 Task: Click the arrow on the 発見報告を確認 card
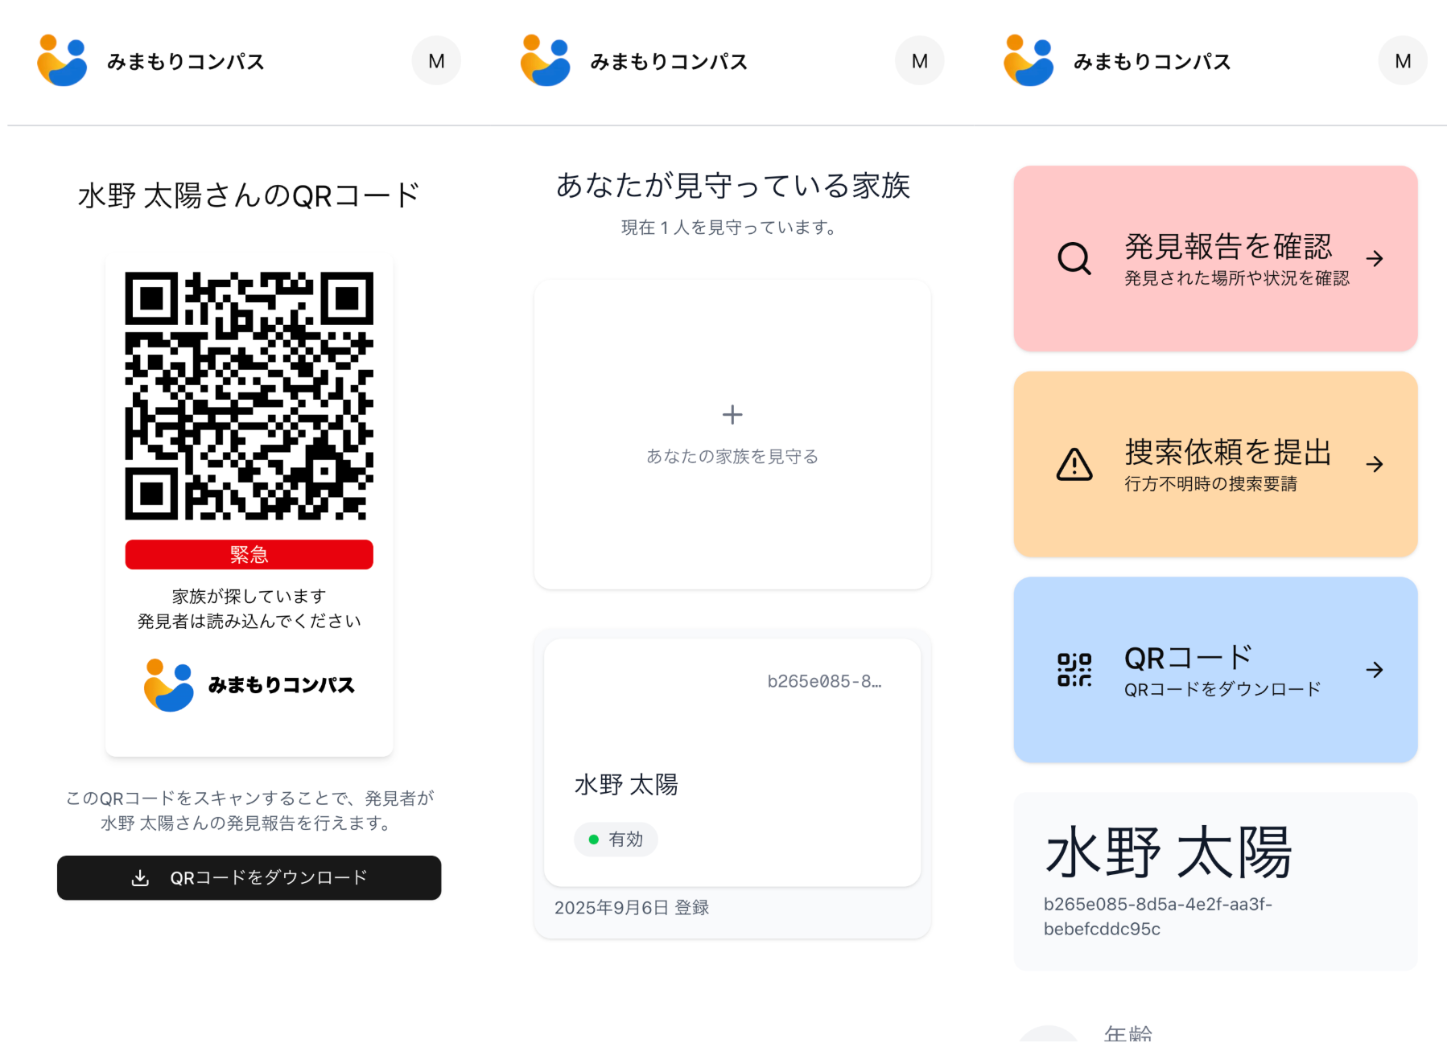pyautogui.click(x=1375, y=259)
